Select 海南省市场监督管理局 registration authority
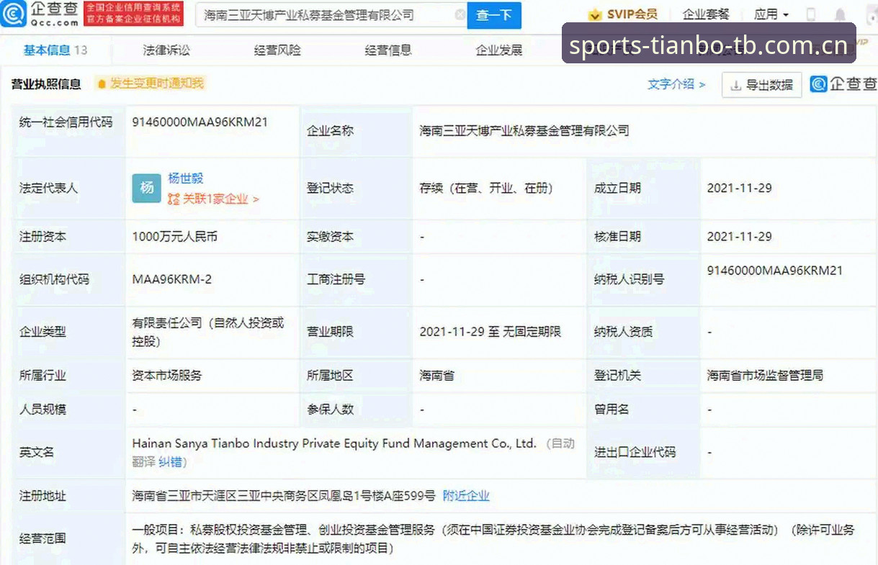Image resolution: width=878 pixels, height=565 pixels. (x=765, y=375)
